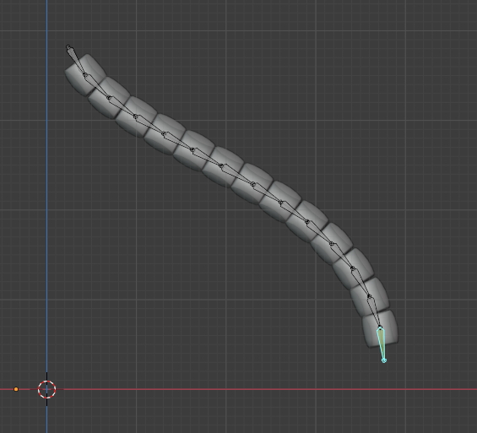
Task: Click the red-white 3D cursor circle
Action: coord(46,389)
